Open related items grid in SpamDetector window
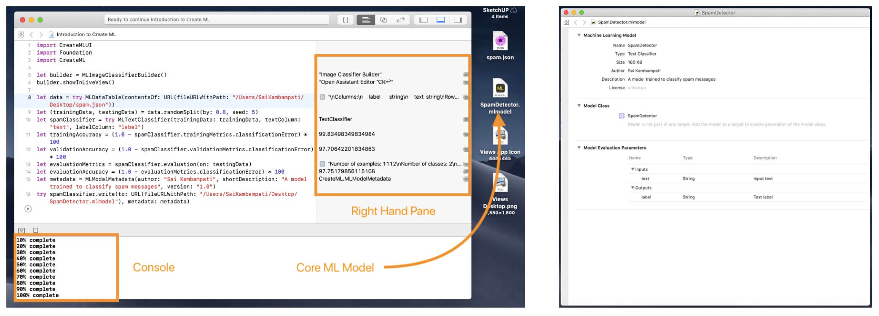 click(566, 22)
